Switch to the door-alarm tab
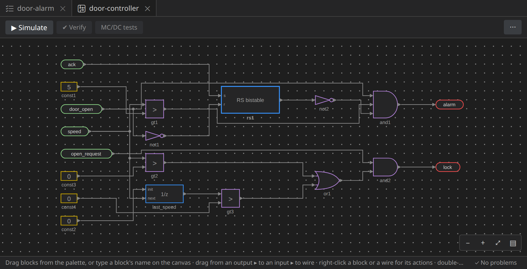The image size is (527, 269). (36, 8)
